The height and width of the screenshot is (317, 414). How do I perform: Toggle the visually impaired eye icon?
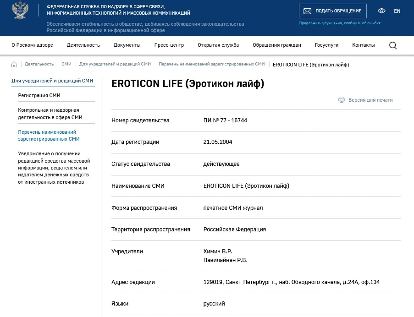pos(381,11)
